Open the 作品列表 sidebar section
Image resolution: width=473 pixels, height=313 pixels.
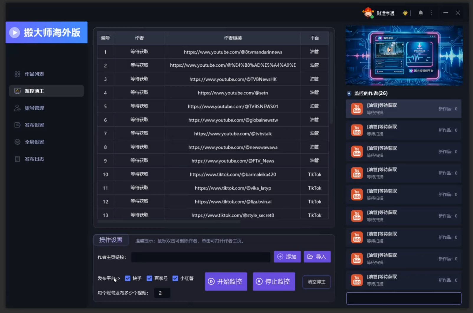coord(34,74)
